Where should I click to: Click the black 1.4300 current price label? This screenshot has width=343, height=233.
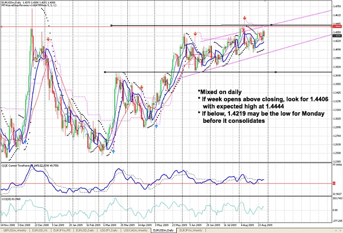337,36
